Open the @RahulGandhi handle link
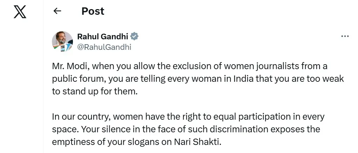This screenshot has width=358, height=153. (104, 47)
